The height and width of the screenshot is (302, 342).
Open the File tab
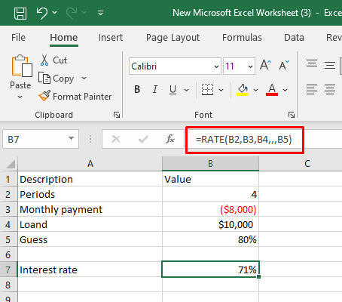point(18,38)
